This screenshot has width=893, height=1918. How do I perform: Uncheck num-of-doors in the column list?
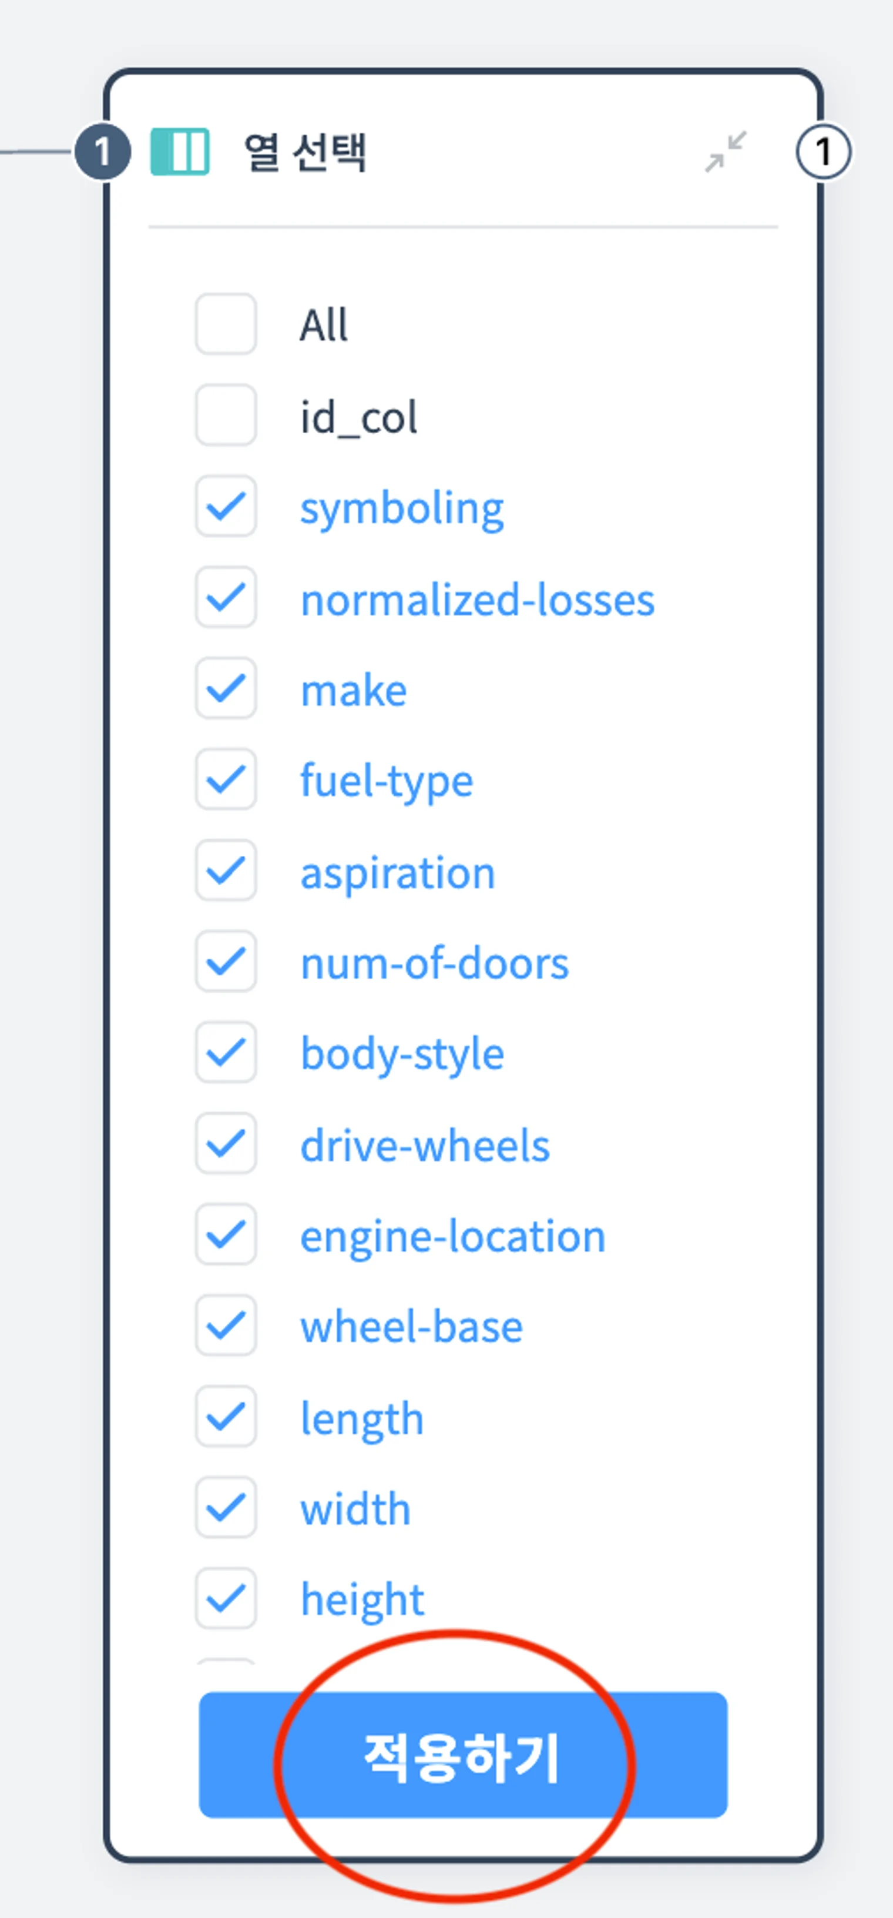coord(226,962)
